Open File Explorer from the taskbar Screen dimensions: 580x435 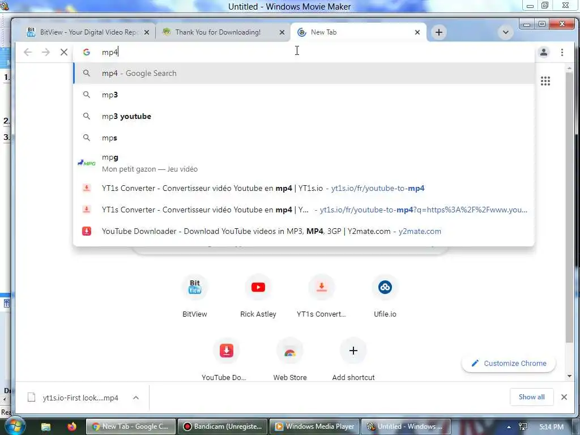tap(46, 427)
